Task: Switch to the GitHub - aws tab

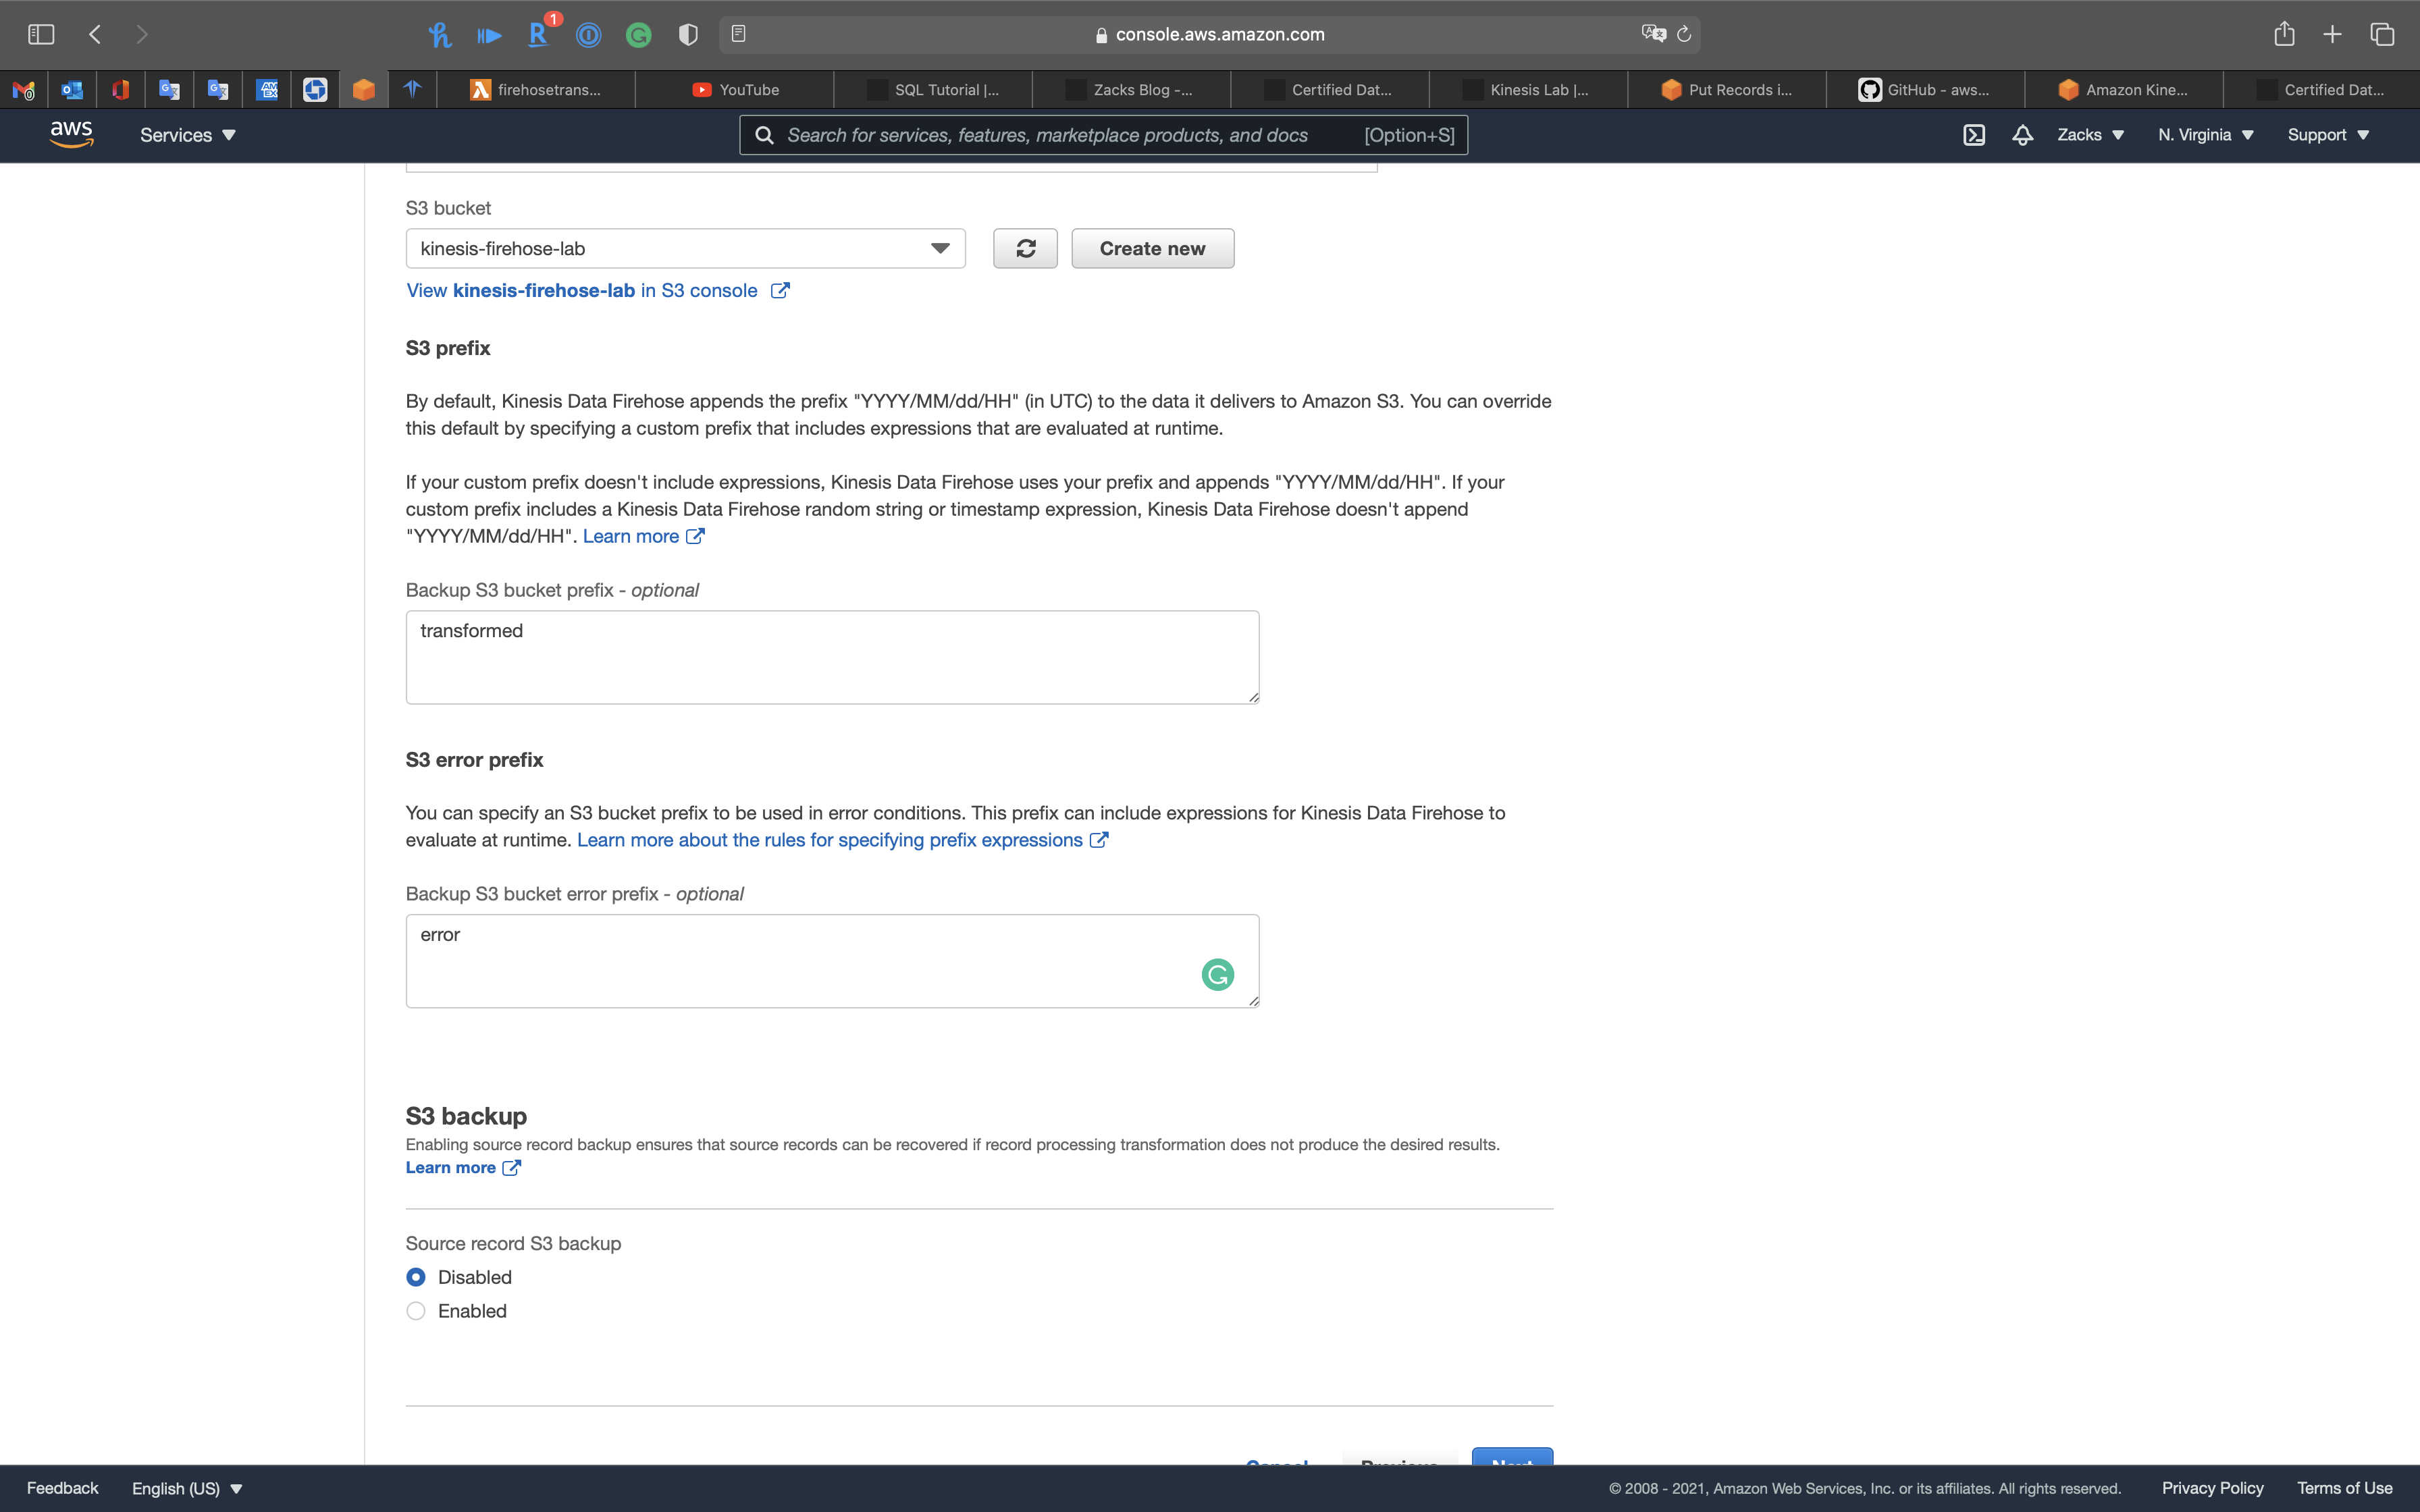Action: (x=1925, y=90)
